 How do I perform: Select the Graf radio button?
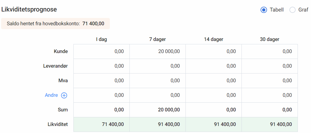(x=293, y=10)
